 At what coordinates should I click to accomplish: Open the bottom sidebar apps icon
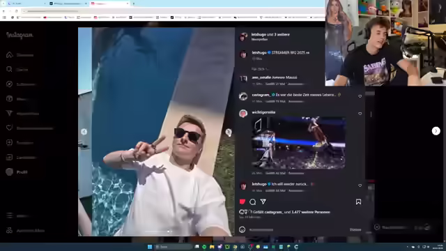point(9,231)
